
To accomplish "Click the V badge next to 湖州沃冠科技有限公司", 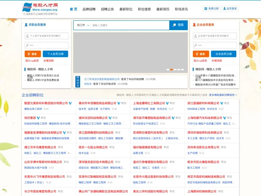I will [x=110, y=118].
